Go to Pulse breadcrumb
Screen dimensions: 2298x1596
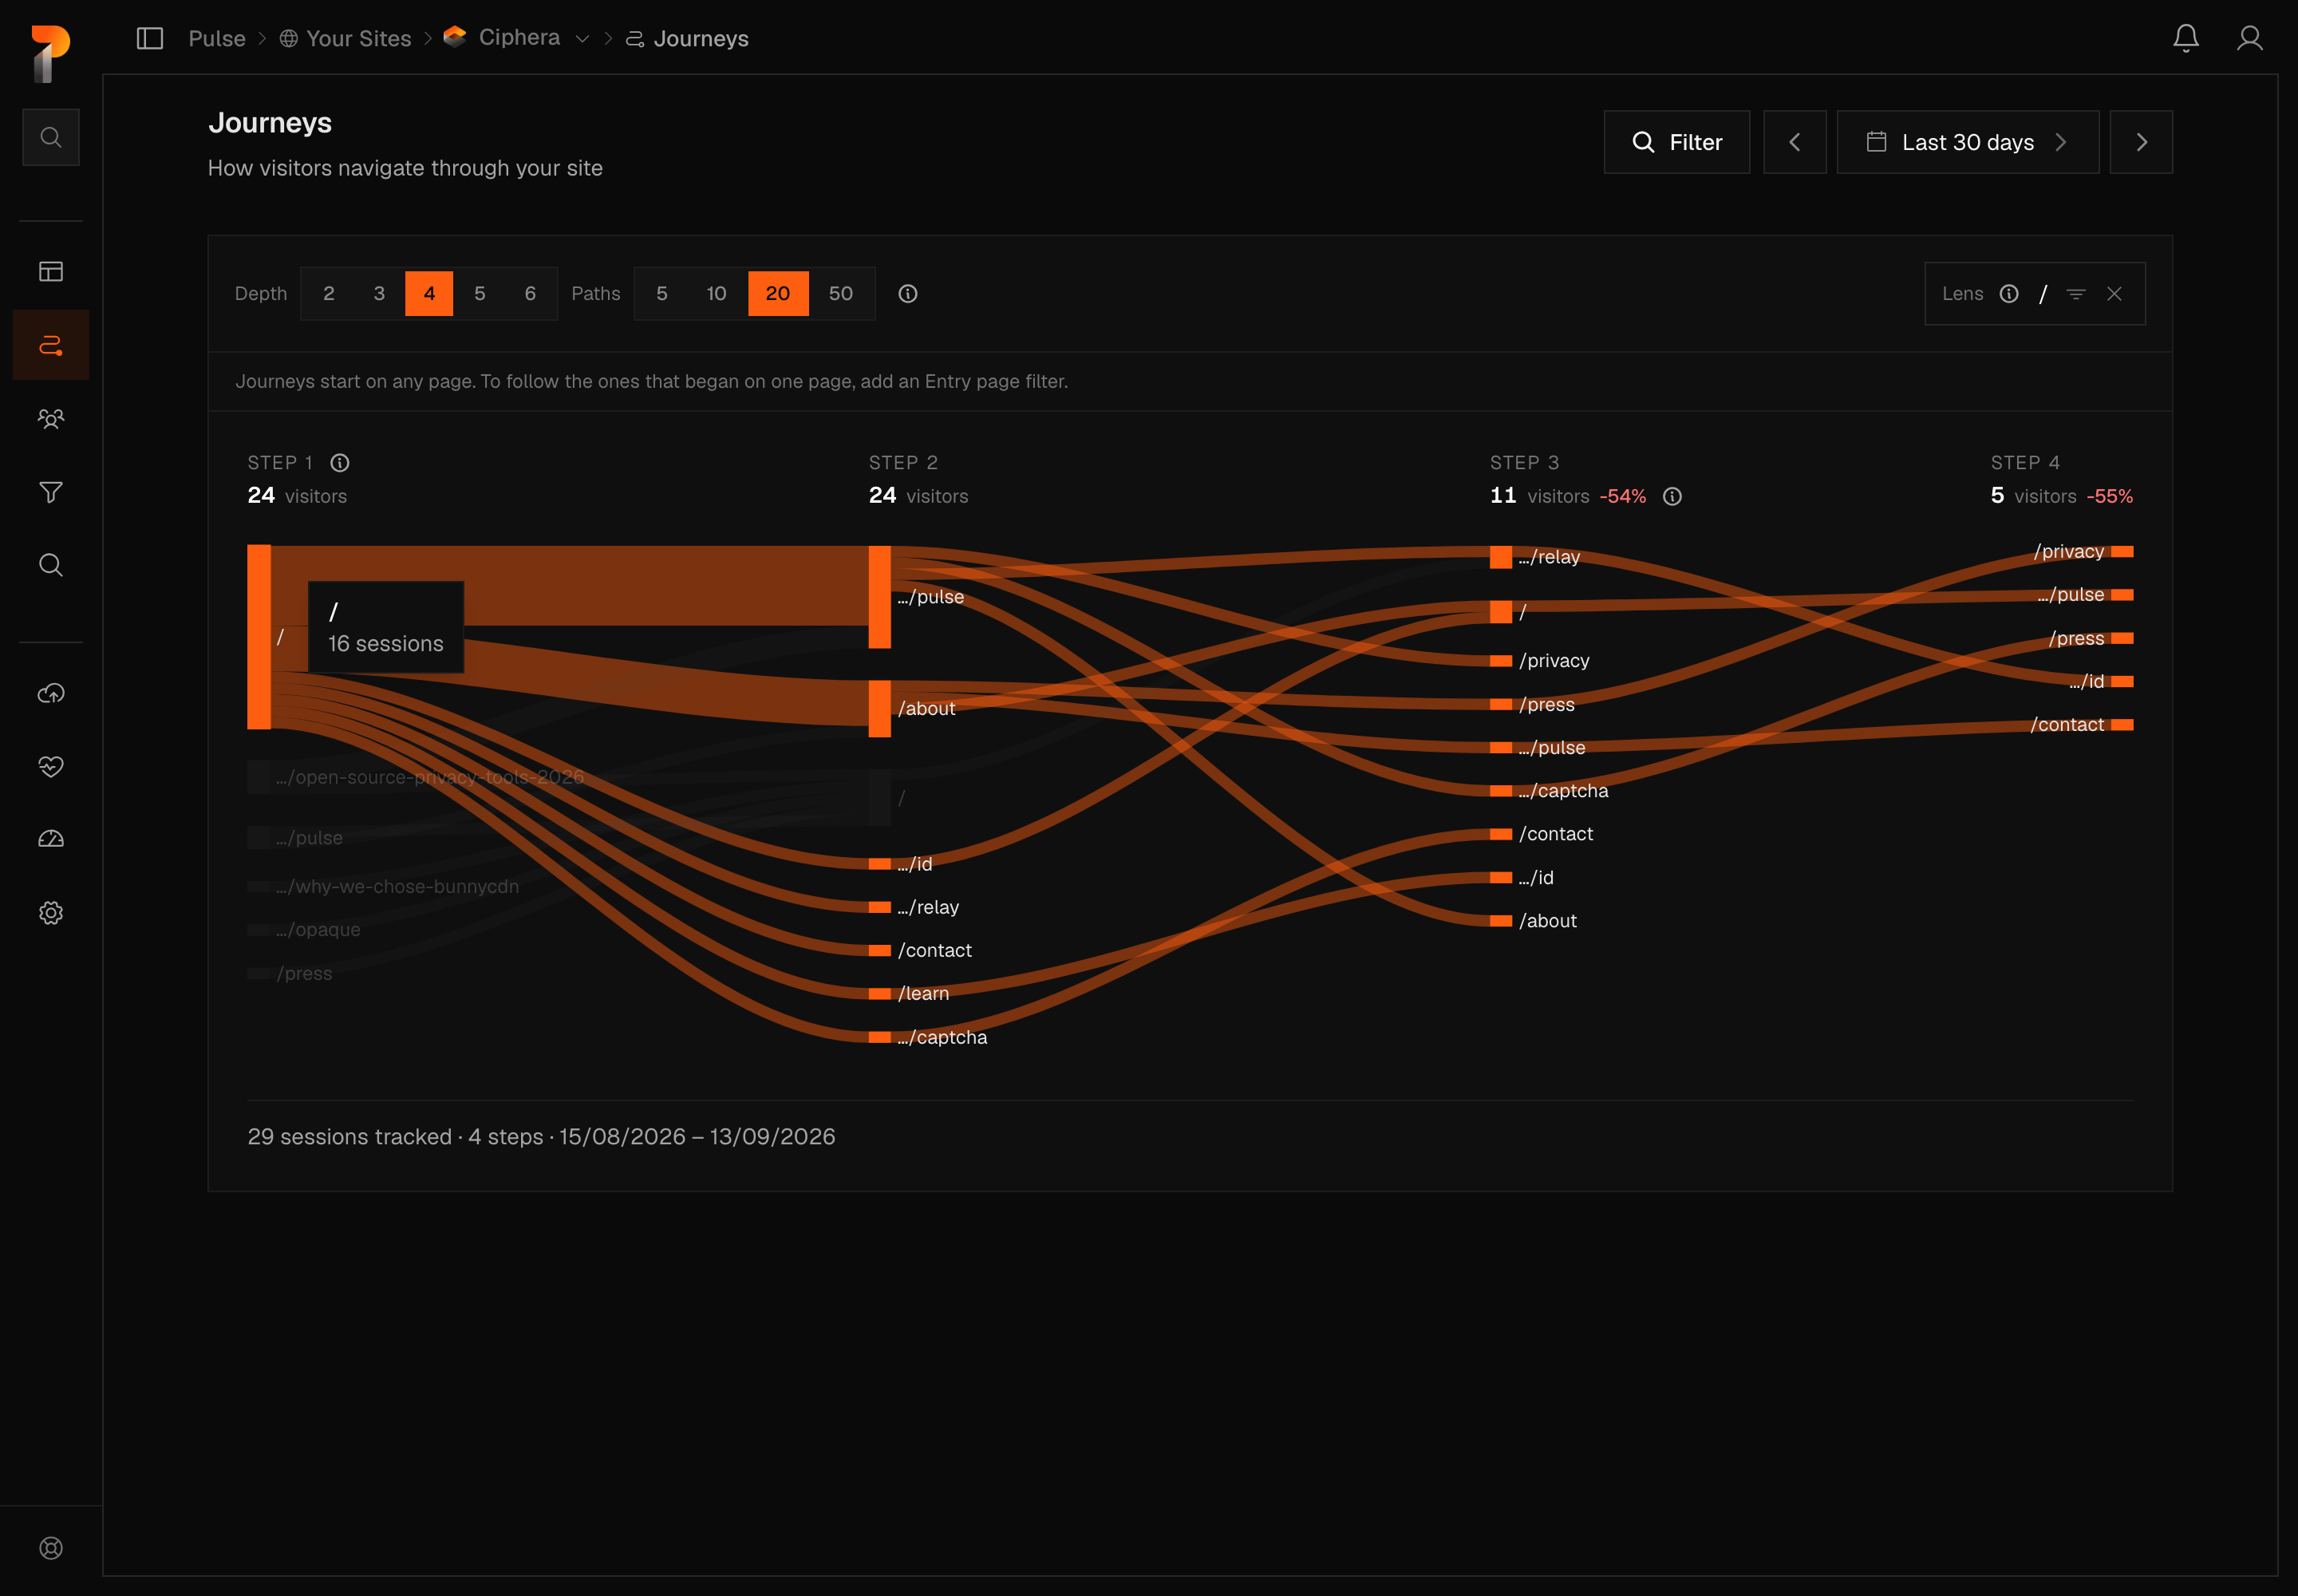coord(217,39)
